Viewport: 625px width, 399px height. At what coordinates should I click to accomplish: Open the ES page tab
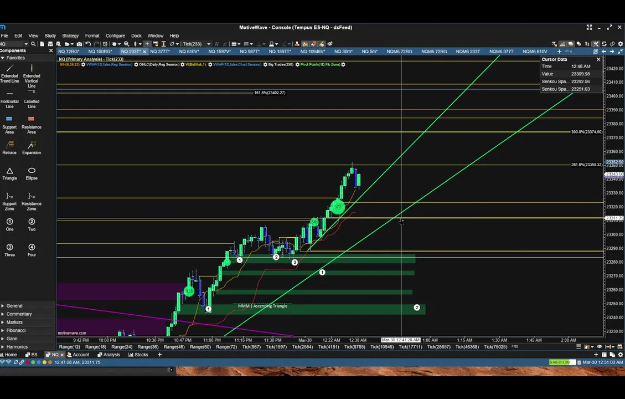[32, 355]
